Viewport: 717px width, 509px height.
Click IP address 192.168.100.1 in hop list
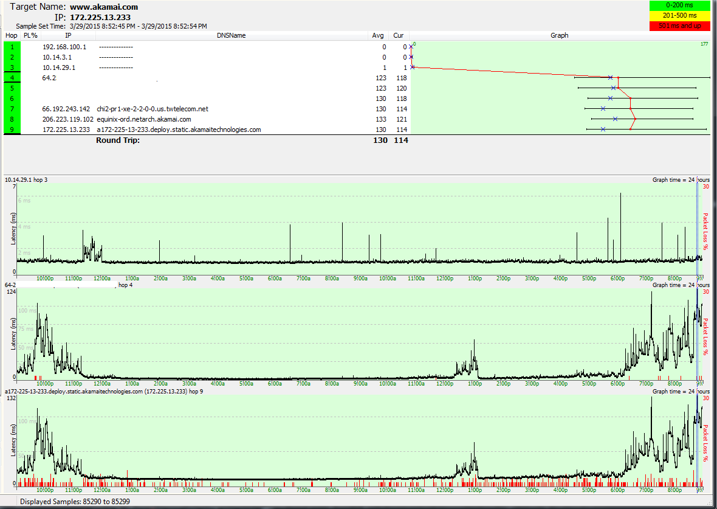(x=64, y=47)
